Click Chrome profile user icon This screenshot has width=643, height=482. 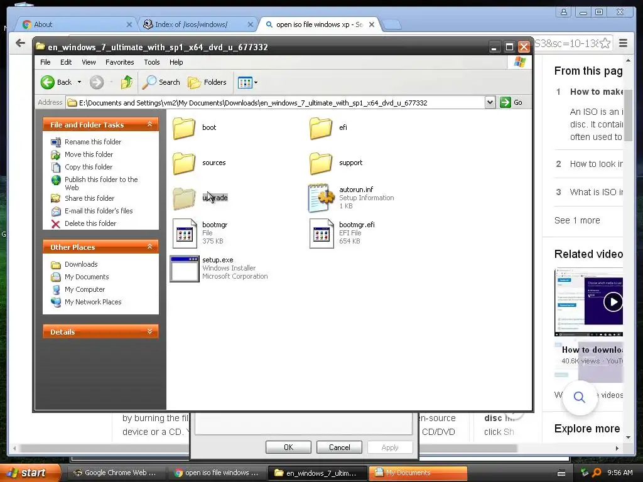click(564, 12)
